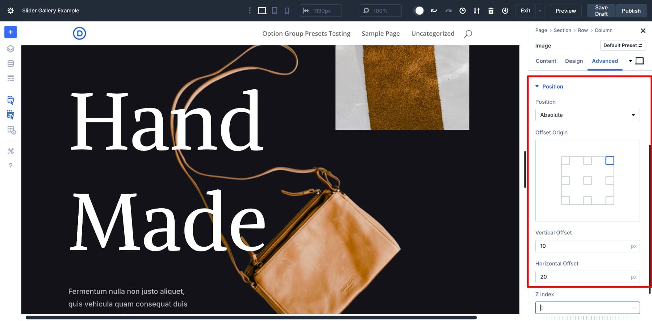Click the blue plus add-element button
This screenshot has width=652, height=321.
(11, 32)
